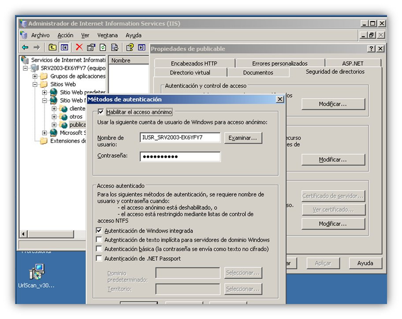The width and height of the screenshot is (402, 319).
Task: Click the Sitios Web folder icon
Action: [44, 84]
